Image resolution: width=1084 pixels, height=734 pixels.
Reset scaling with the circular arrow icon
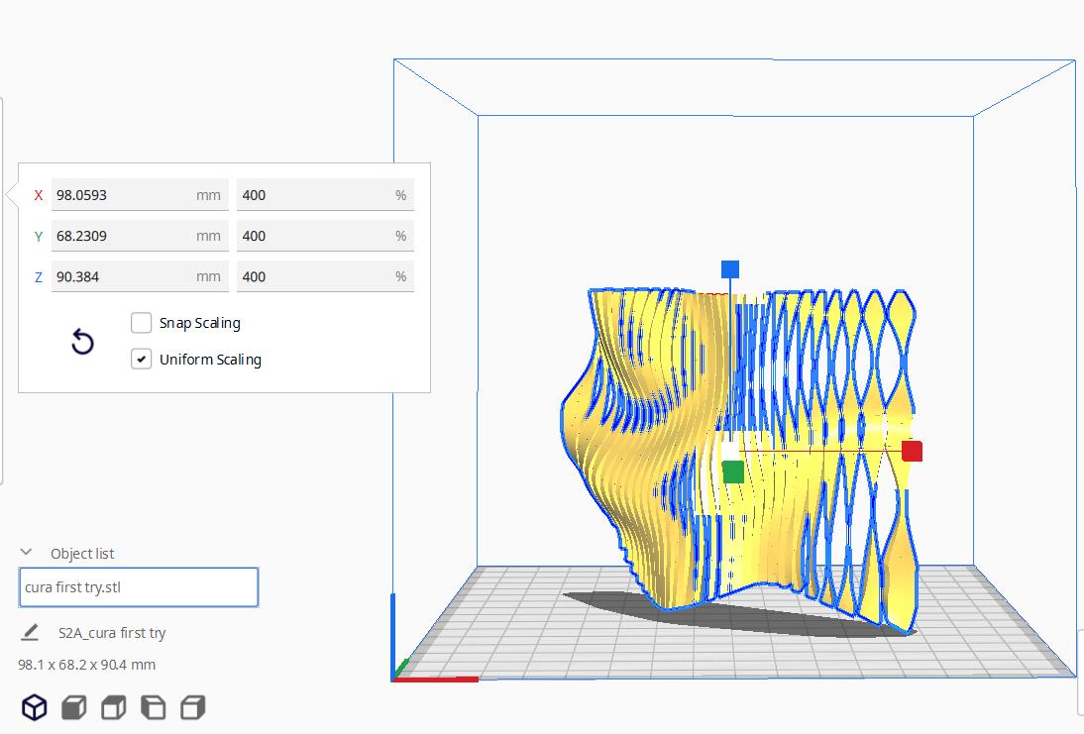82,342
